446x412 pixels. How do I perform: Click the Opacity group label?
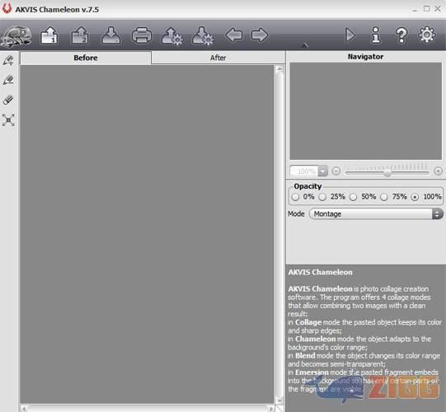[308, 186]
